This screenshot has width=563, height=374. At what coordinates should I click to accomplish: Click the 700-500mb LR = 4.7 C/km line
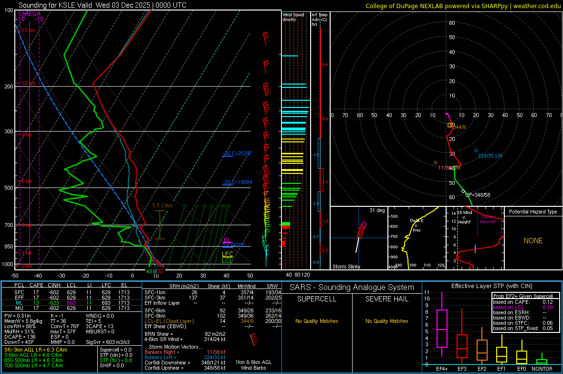pos(33,365)
